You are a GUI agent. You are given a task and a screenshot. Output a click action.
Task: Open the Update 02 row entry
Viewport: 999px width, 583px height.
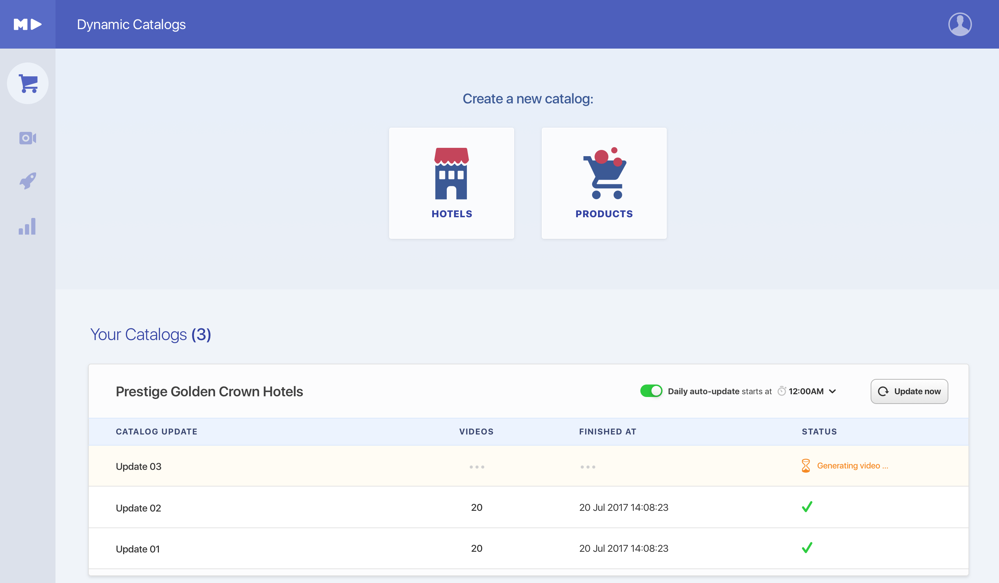point(138,508)
